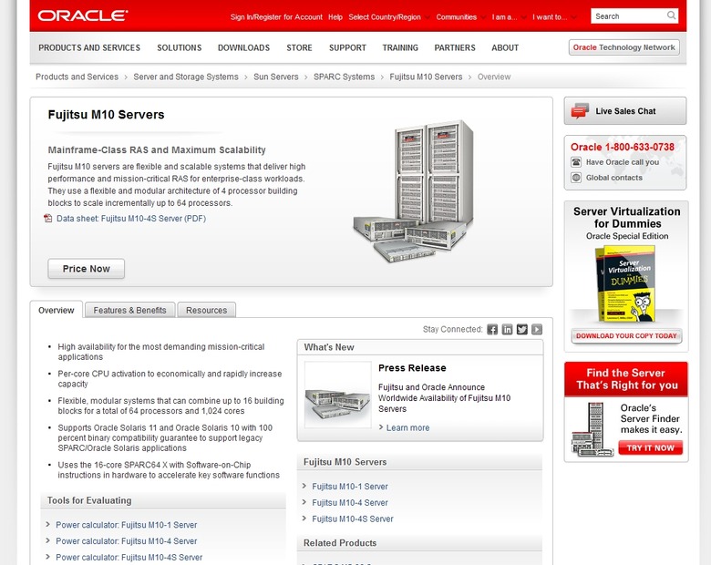The width and height of the screenshot is (711, 565).
Task: Open the Training menu
Action: click(x=400, y=47)
